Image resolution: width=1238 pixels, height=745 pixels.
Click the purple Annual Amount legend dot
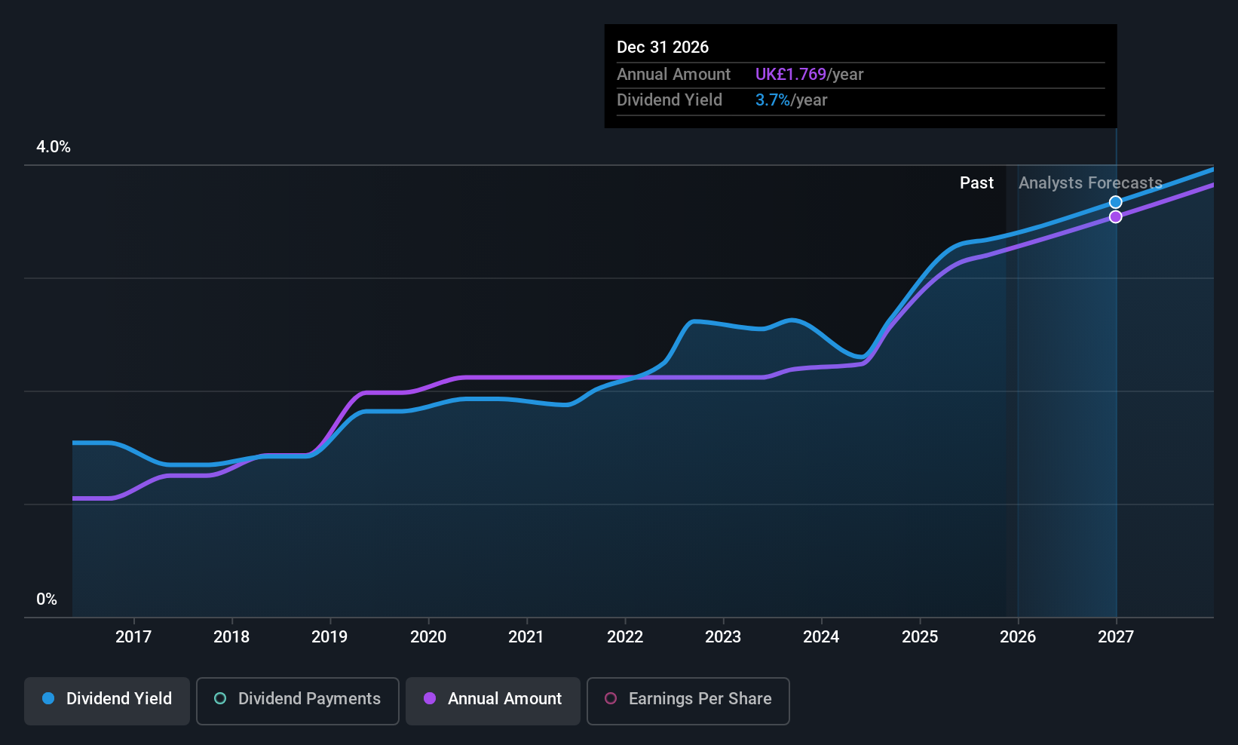[x=431, y=699]
